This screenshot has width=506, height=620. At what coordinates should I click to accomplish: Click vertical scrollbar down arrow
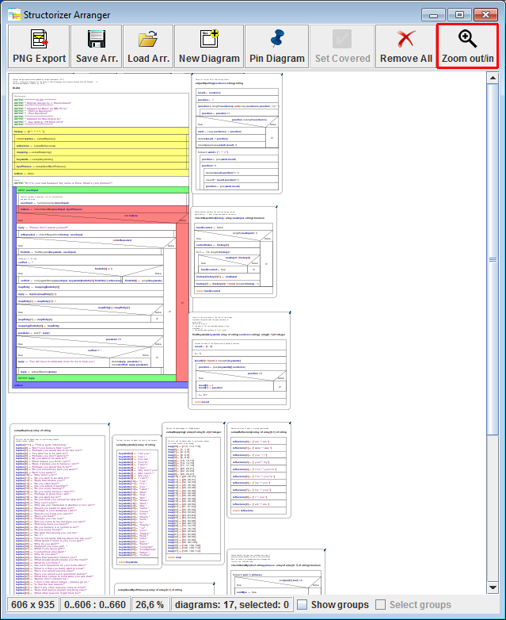493,587
